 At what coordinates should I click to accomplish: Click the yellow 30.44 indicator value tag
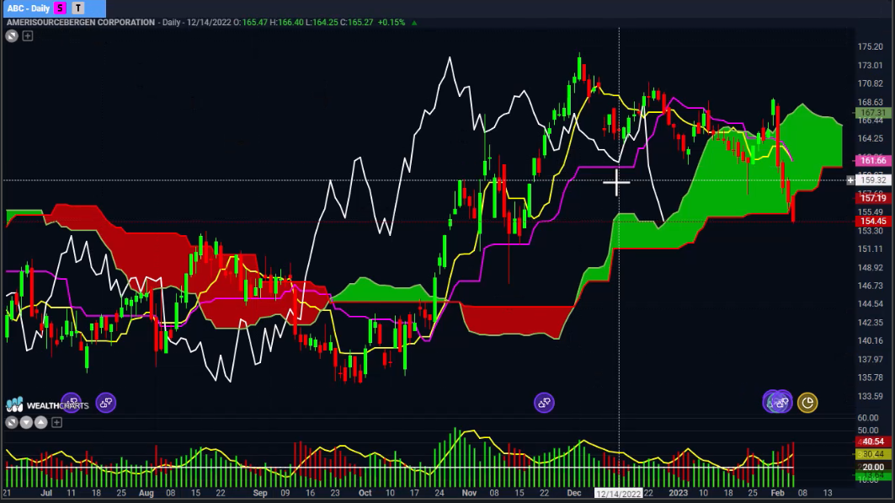[873, 454]
